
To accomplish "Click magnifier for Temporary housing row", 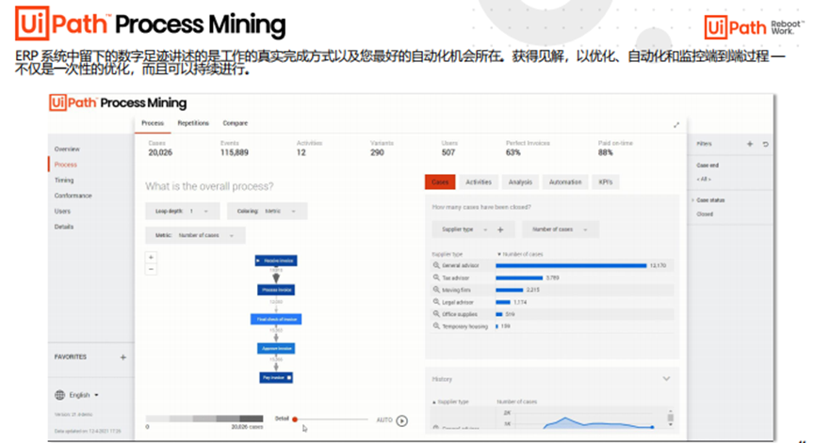I will (x=436, y=326).
